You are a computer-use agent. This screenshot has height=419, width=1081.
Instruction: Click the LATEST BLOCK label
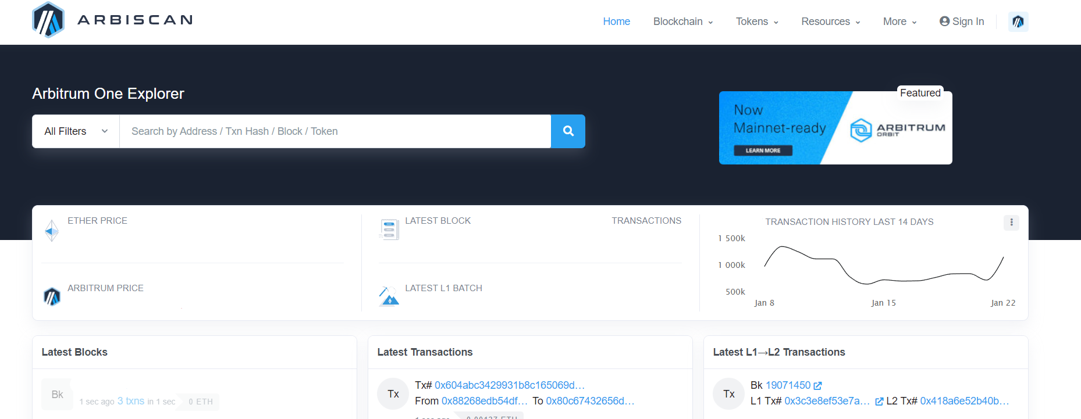click(438, 221)
